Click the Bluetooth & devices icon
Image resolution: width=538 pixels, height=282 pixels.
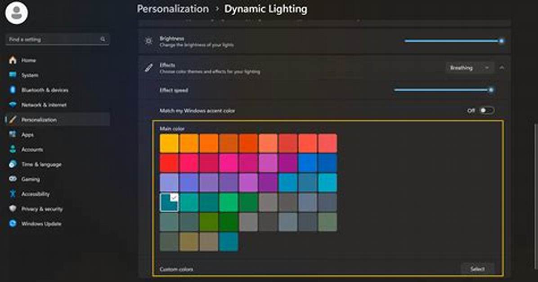pyautogui.click(x=13, y=90)
